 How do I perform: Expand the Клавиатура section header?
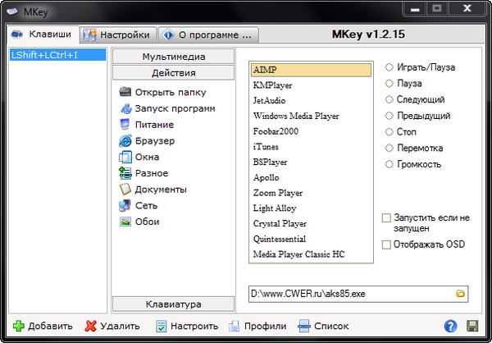171,304
